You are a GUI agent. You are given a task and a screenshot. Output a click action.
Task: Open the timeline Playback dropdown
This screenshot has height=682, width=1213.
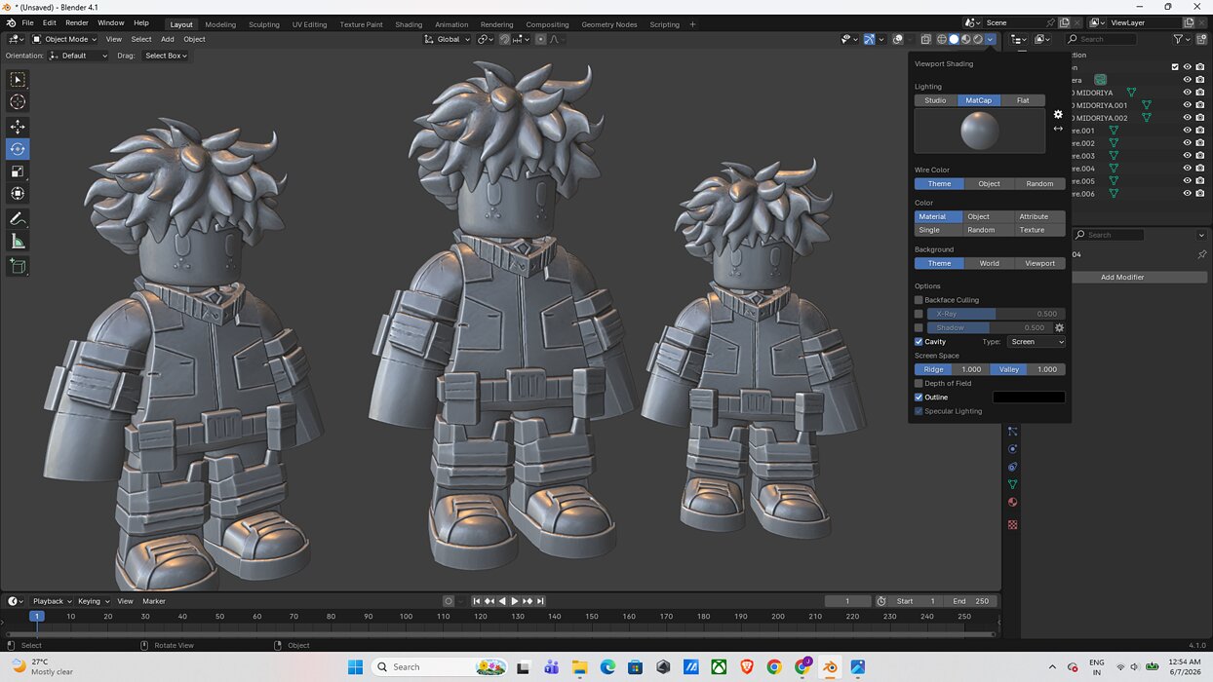pos(52,601)
